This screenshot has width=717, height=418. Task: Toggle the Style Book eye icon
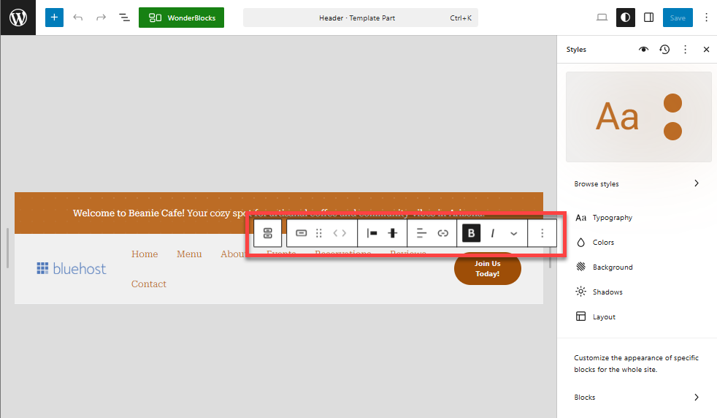pos(643,50)
